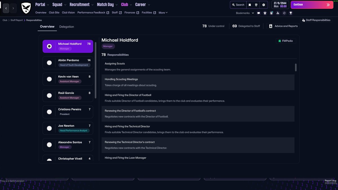Screen dimensions: 338x190
Task: Open FMPedia for Michael Holdford
Action: 286,41
